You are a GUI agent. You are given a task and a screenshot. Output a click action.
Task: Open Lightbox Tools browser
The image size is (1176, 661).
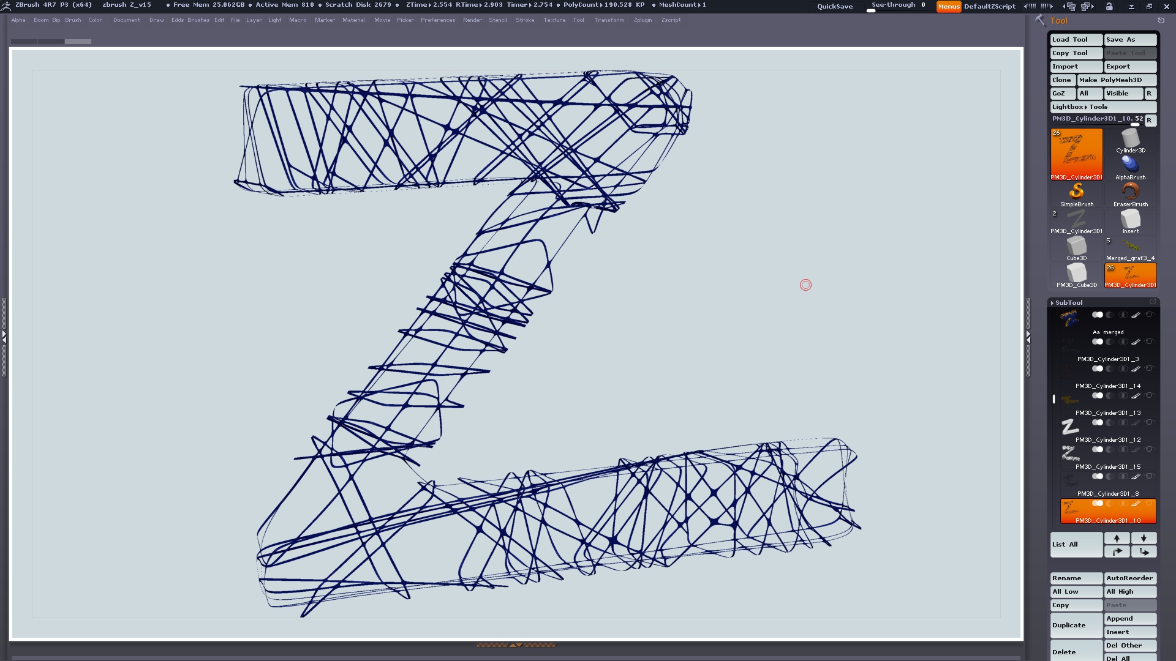tap(1080, 106)
